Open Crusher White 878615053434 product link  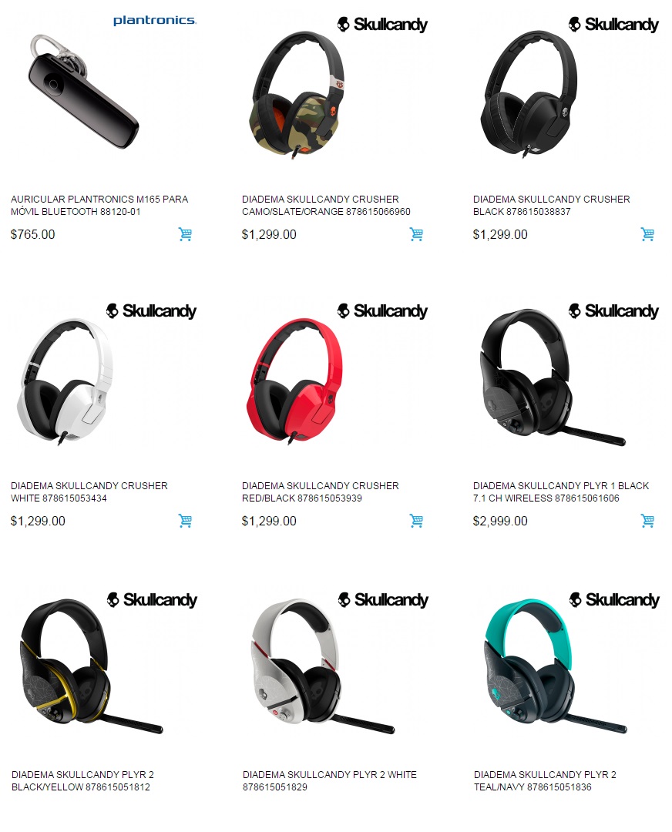pyautogui.click(x=89, y=491)
